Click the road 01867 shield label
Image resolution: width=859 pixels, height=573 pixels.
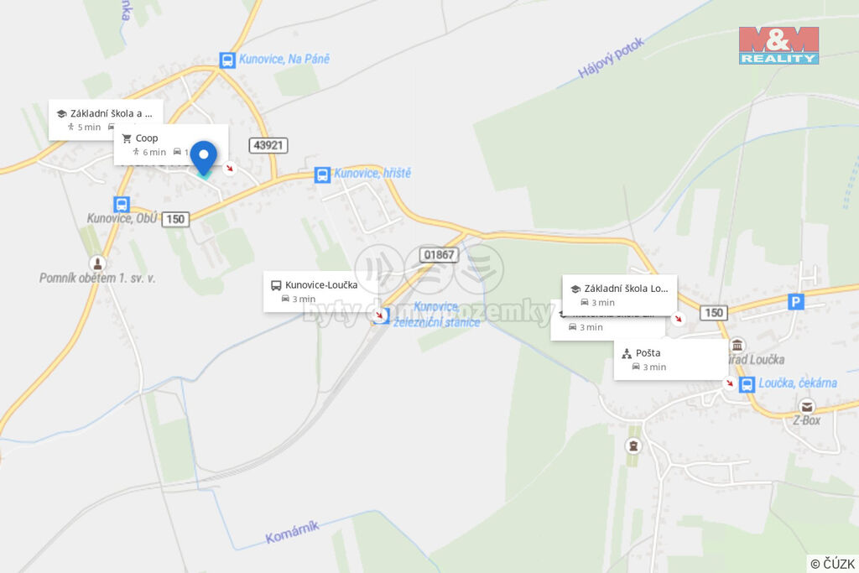pyautogui.click(x=439, y=255)
